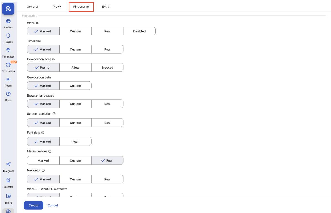Open the Referral badge icon
The height and width of the screenshot is (213, 331).
8,180
